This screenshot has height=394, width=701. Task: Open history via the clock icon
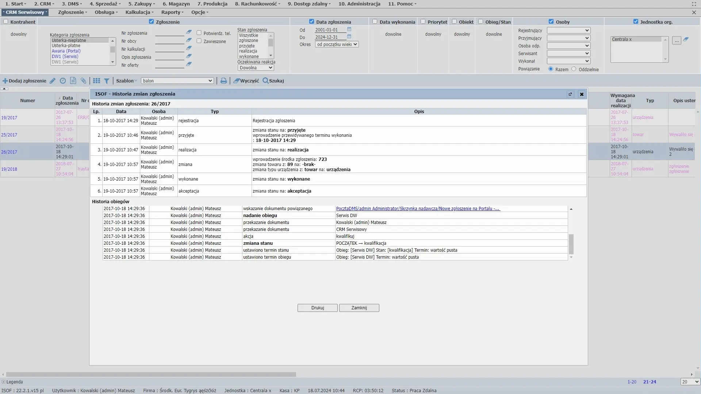(63, 81)
